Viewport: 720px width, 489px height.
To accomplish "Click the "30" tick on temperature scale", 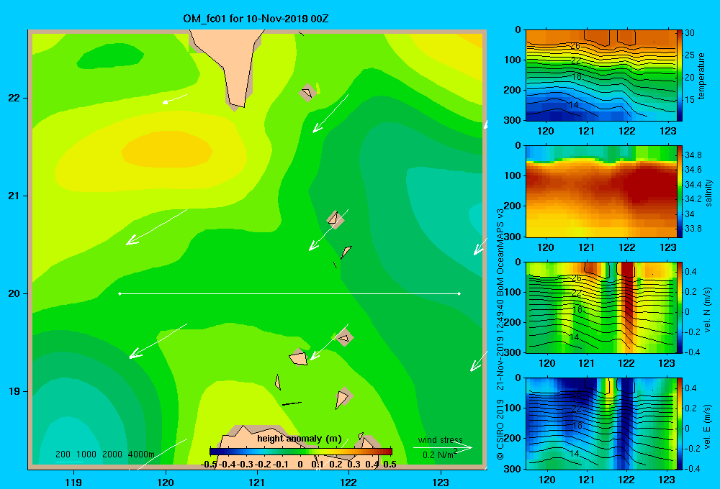I will click(x=690, y=33).
